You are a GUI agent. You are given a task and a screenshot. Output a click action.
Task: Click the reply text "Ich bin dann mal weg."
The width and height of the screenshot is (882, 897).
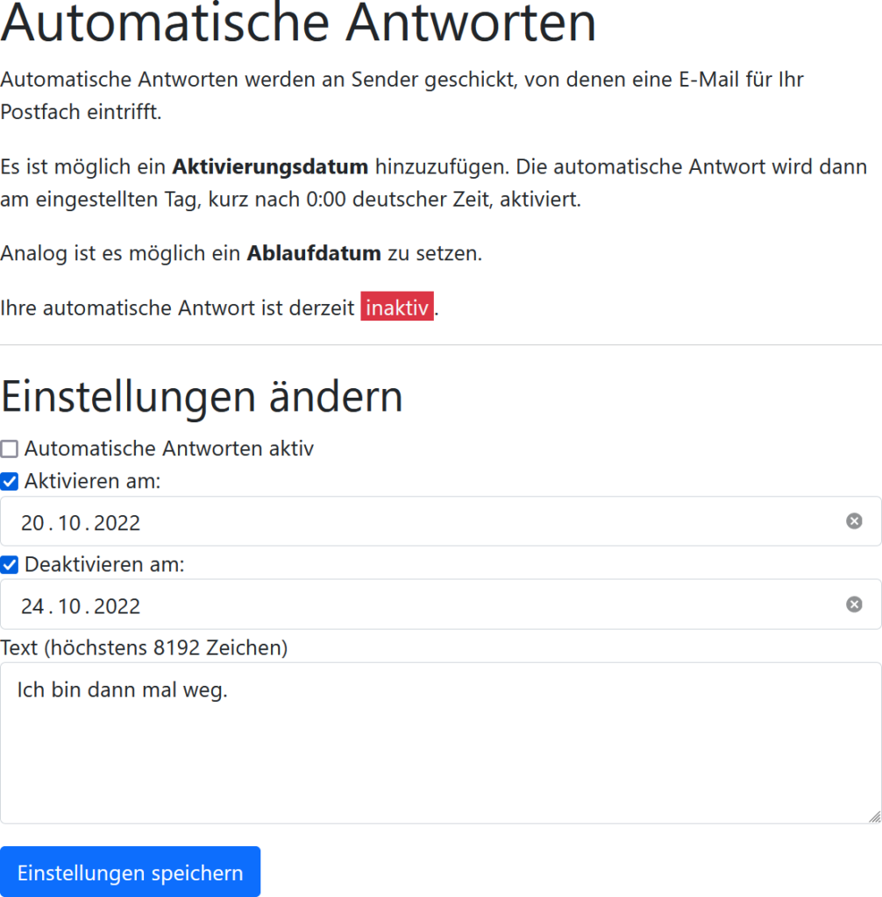click(x=123, y=689)
